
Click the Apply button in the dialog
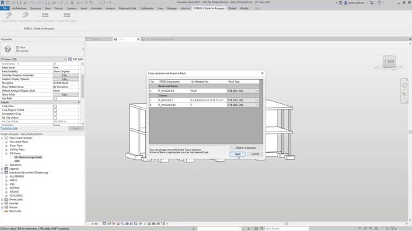coord(238,154)
